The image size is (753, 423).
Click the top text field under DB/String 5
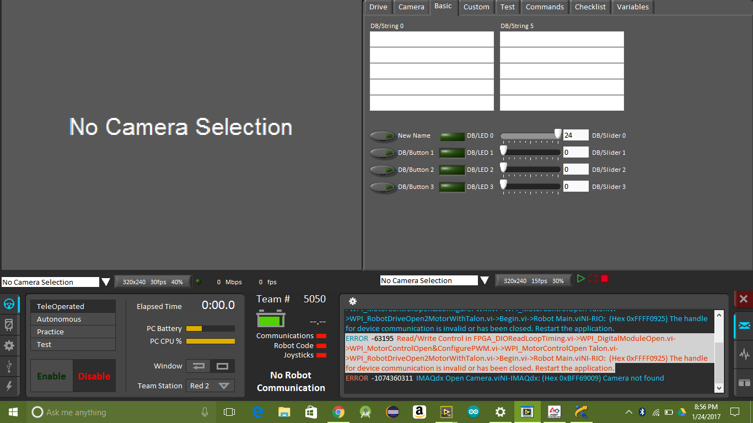tap(562, 39)
